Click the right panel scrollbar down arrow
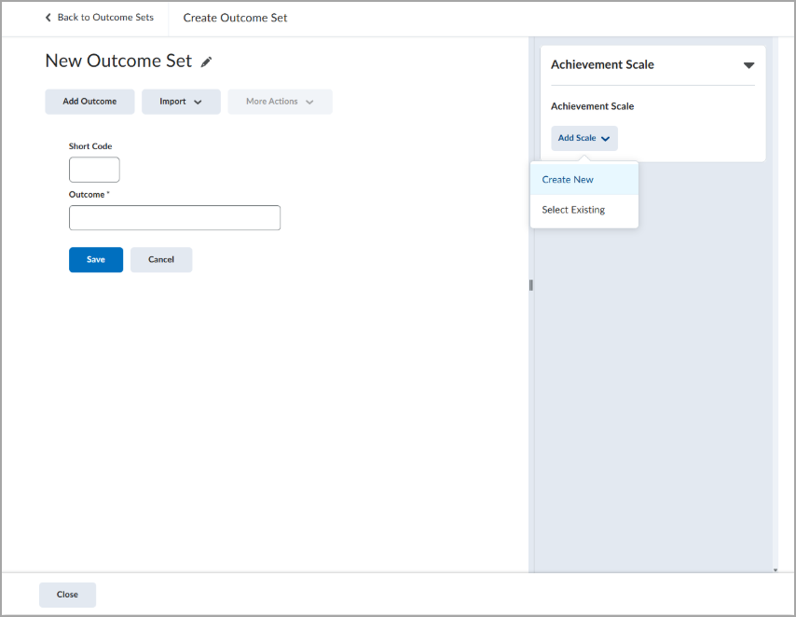 (775, 570)
